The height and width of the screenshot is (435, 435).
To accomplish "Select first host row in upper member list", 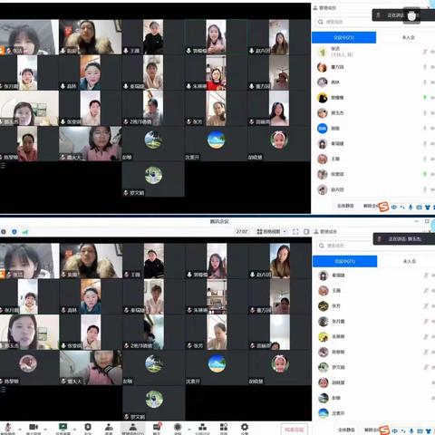I will 373,52.
